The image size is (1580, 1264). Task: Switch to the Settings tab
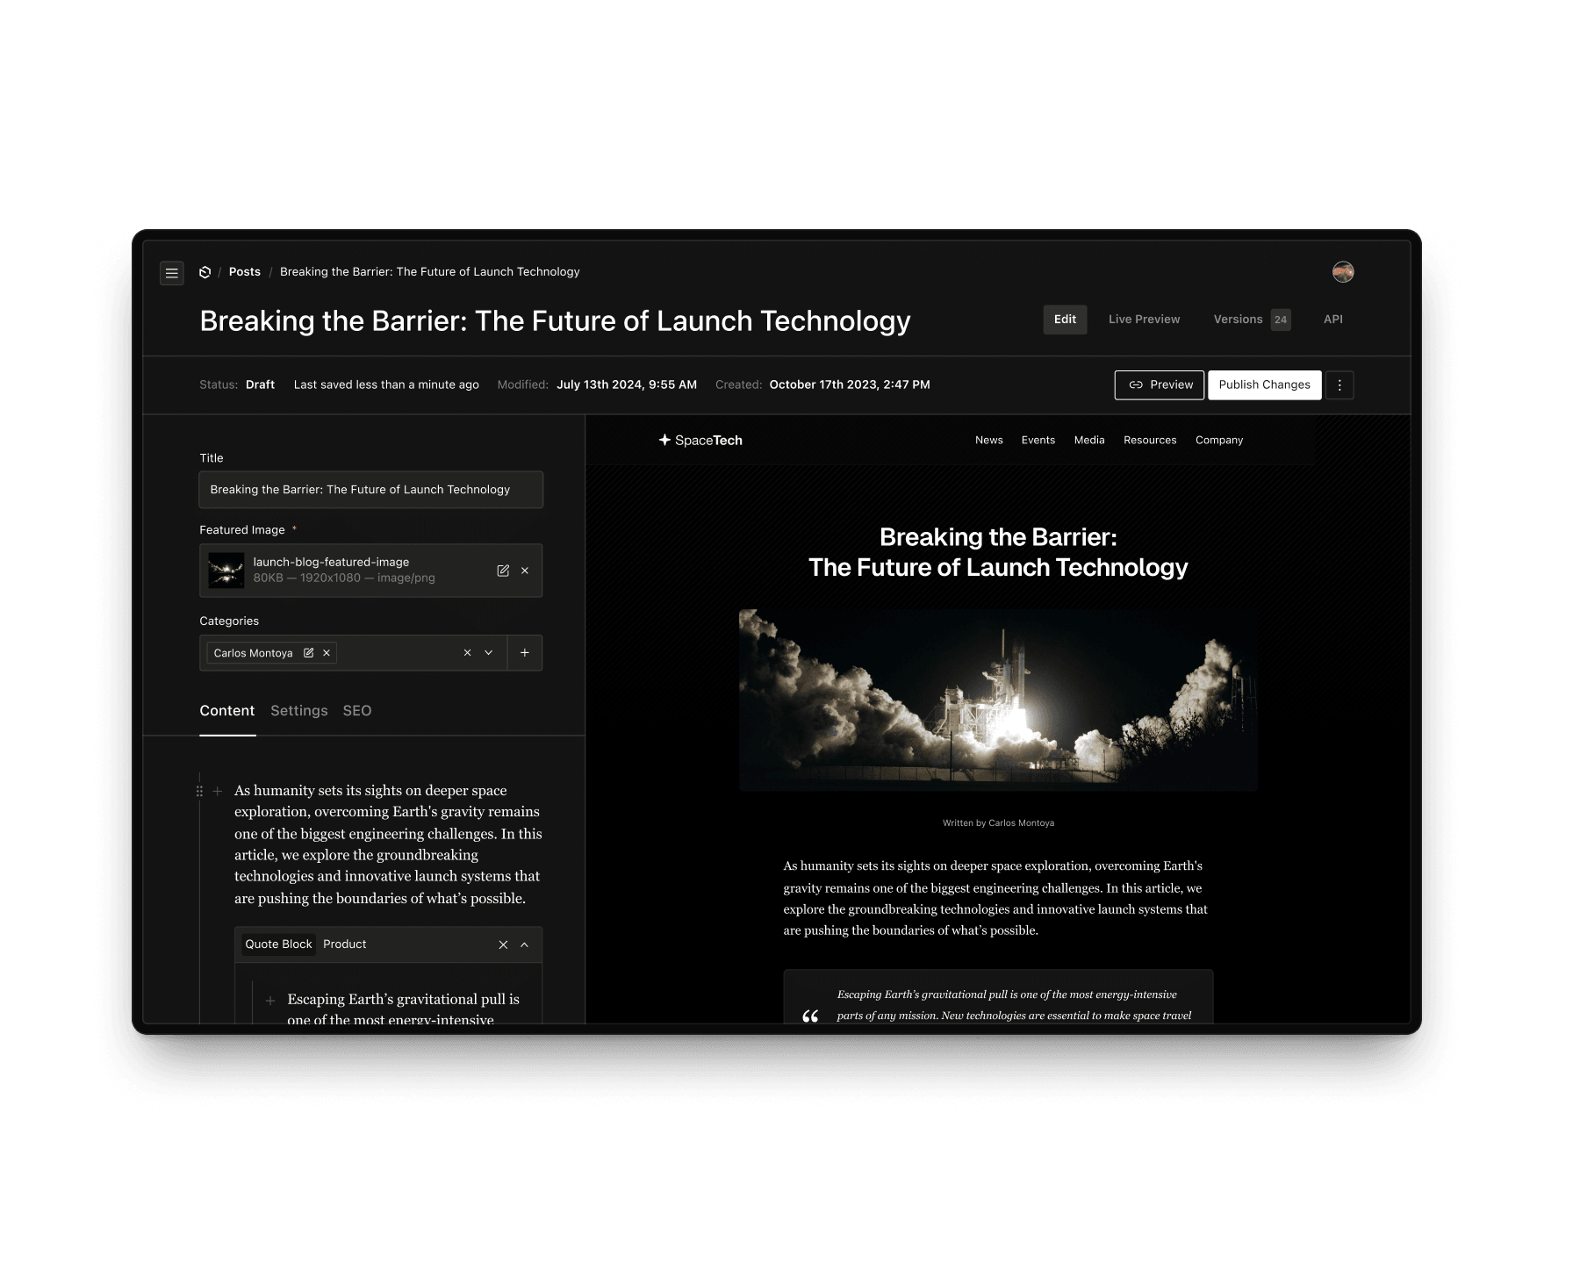(x=298, y=711)
